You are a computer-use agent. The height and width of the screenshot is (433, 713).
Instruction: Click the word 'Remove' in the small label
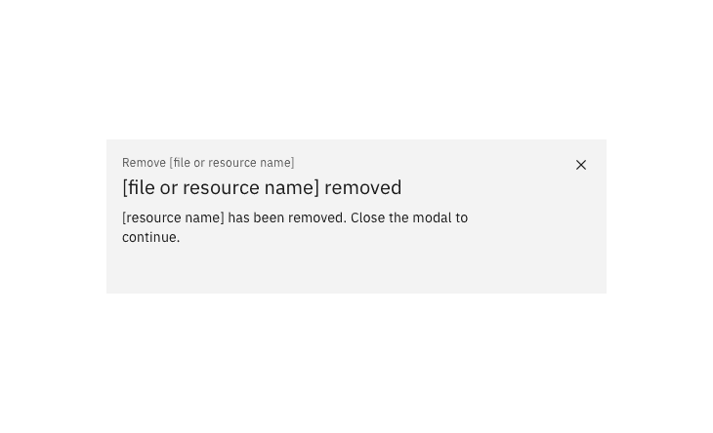tap(144, 163)
